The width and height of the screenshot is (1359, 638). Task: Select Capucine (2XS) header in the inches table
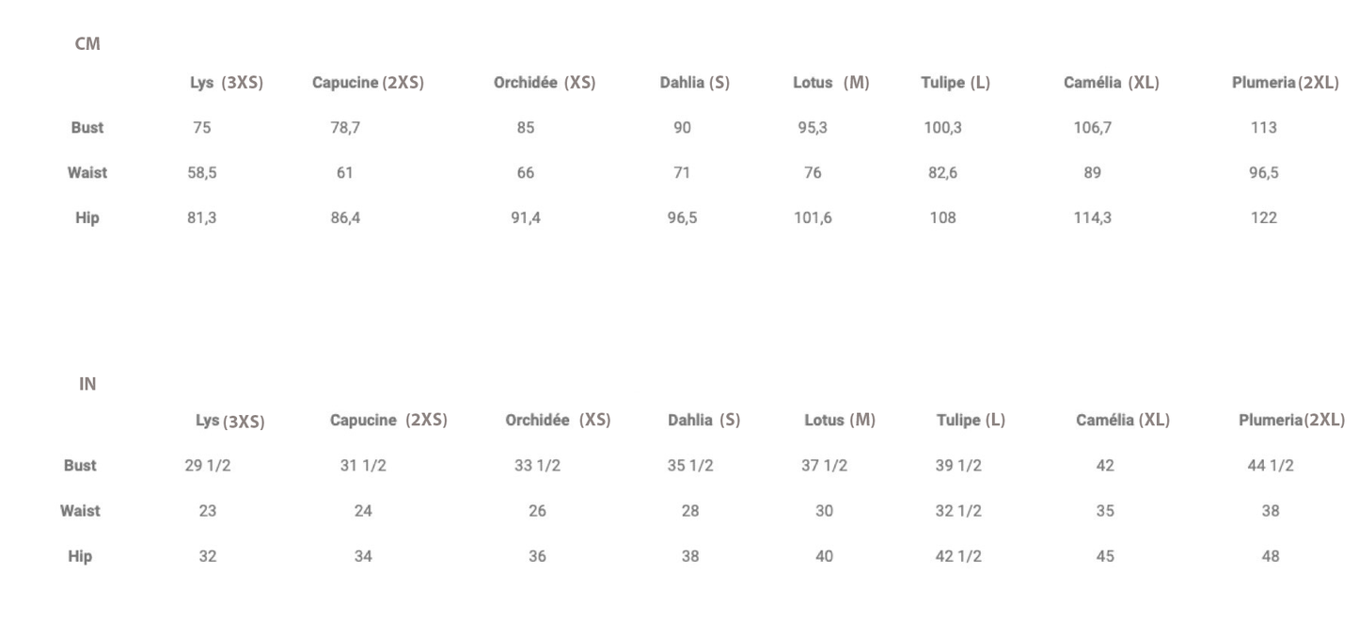tap(387, 420)
